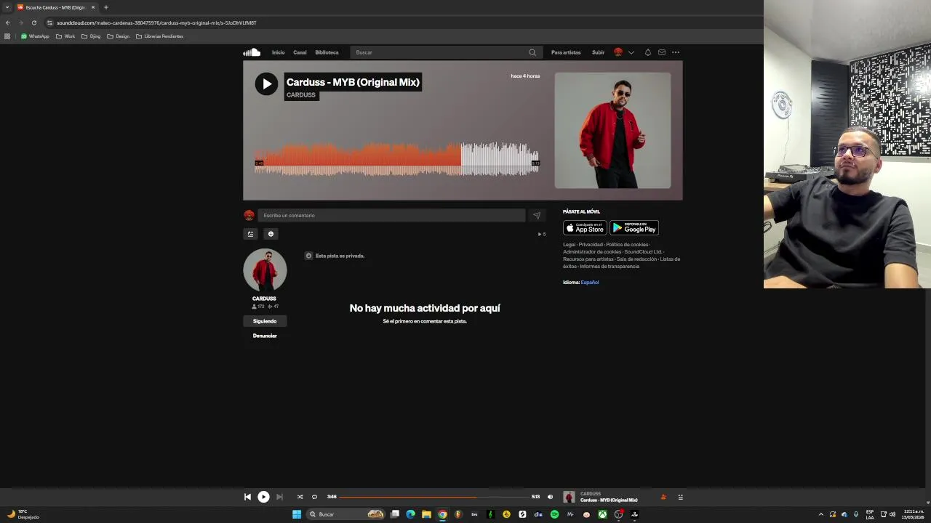Go back in browser

point(7,23)
